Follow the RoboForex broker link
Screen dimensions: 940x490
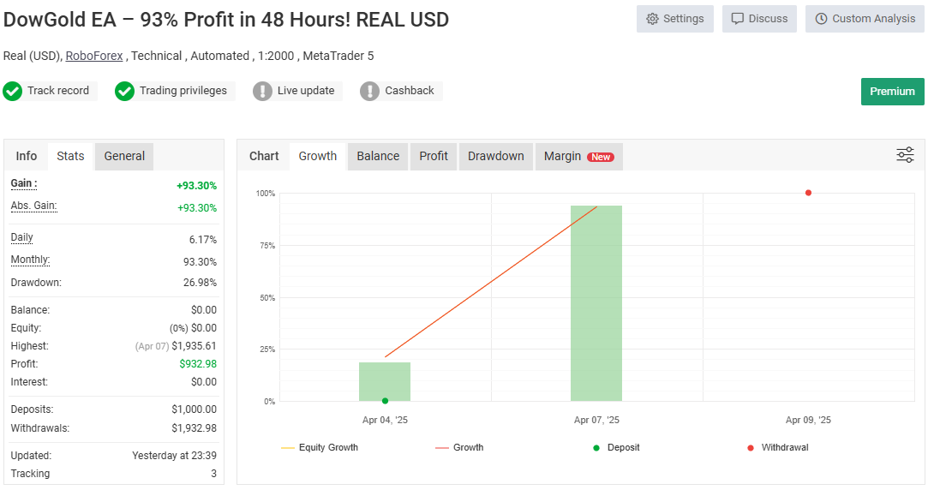[x=94, y=56]
